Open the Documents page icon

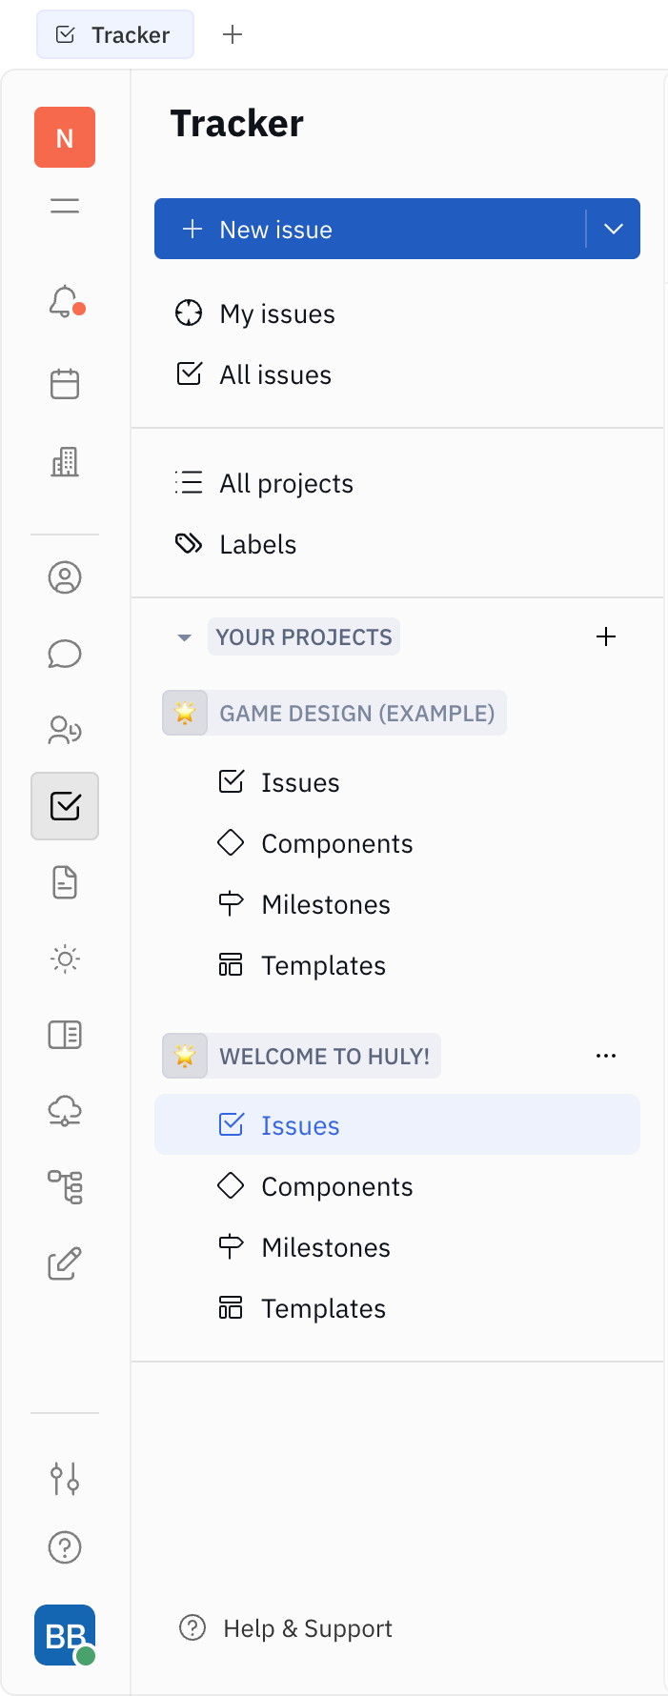point(64,882)
